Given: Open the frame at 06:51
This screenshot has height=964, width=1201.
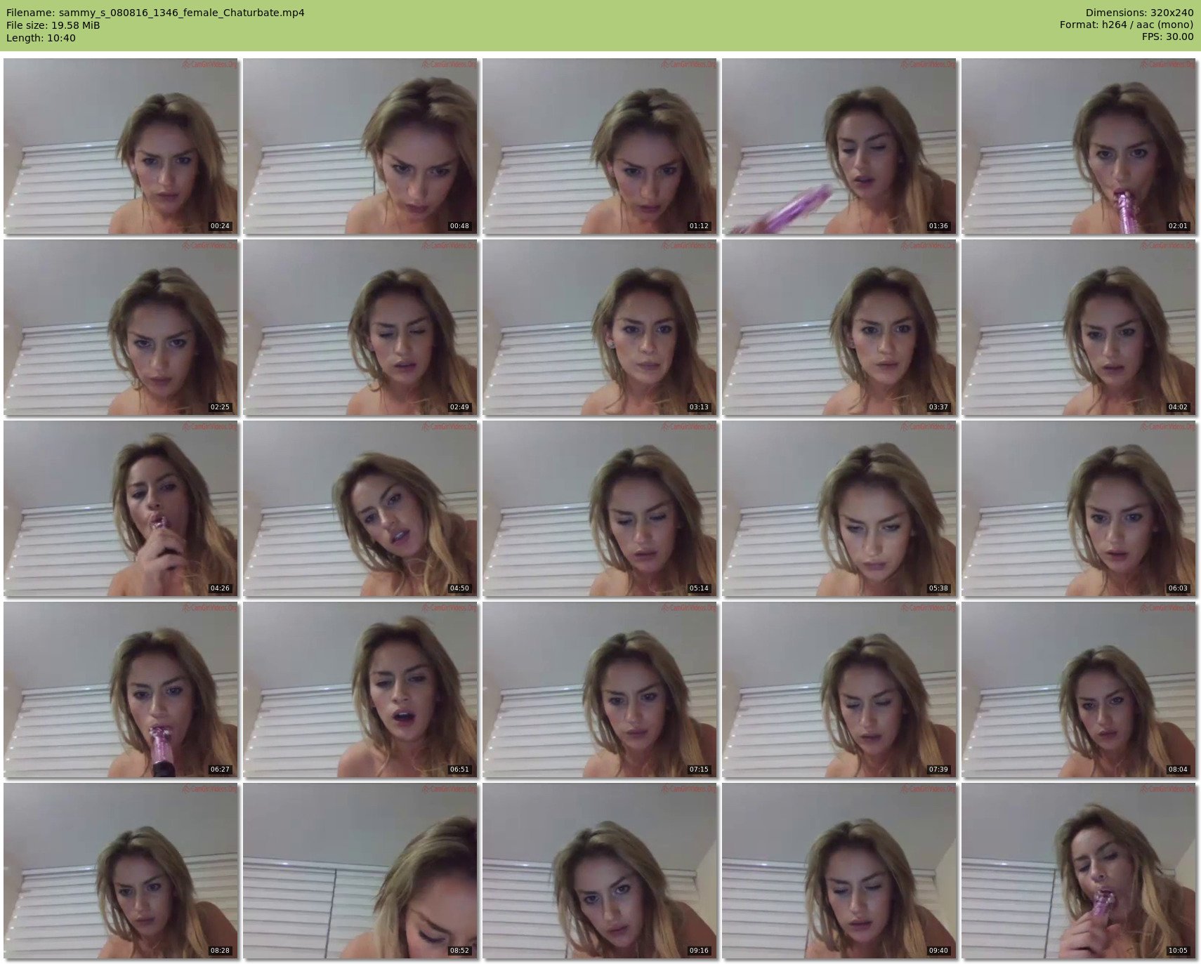Looking at the screenshot, I should click(x=360, y=689).
